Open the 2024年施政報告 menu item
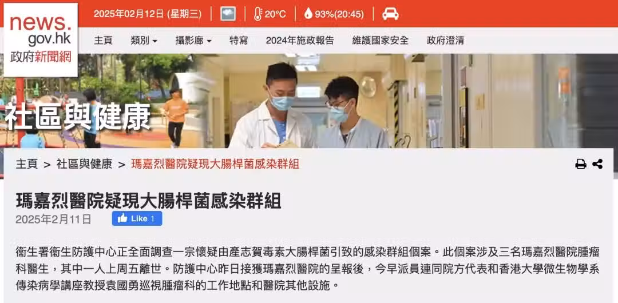This screenshot has height=303, width=618. [300, 40]
